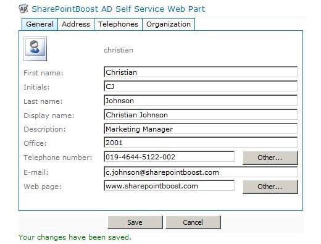Focus the Office input field
Screen dimensions: 321x244
click(201, 143)
